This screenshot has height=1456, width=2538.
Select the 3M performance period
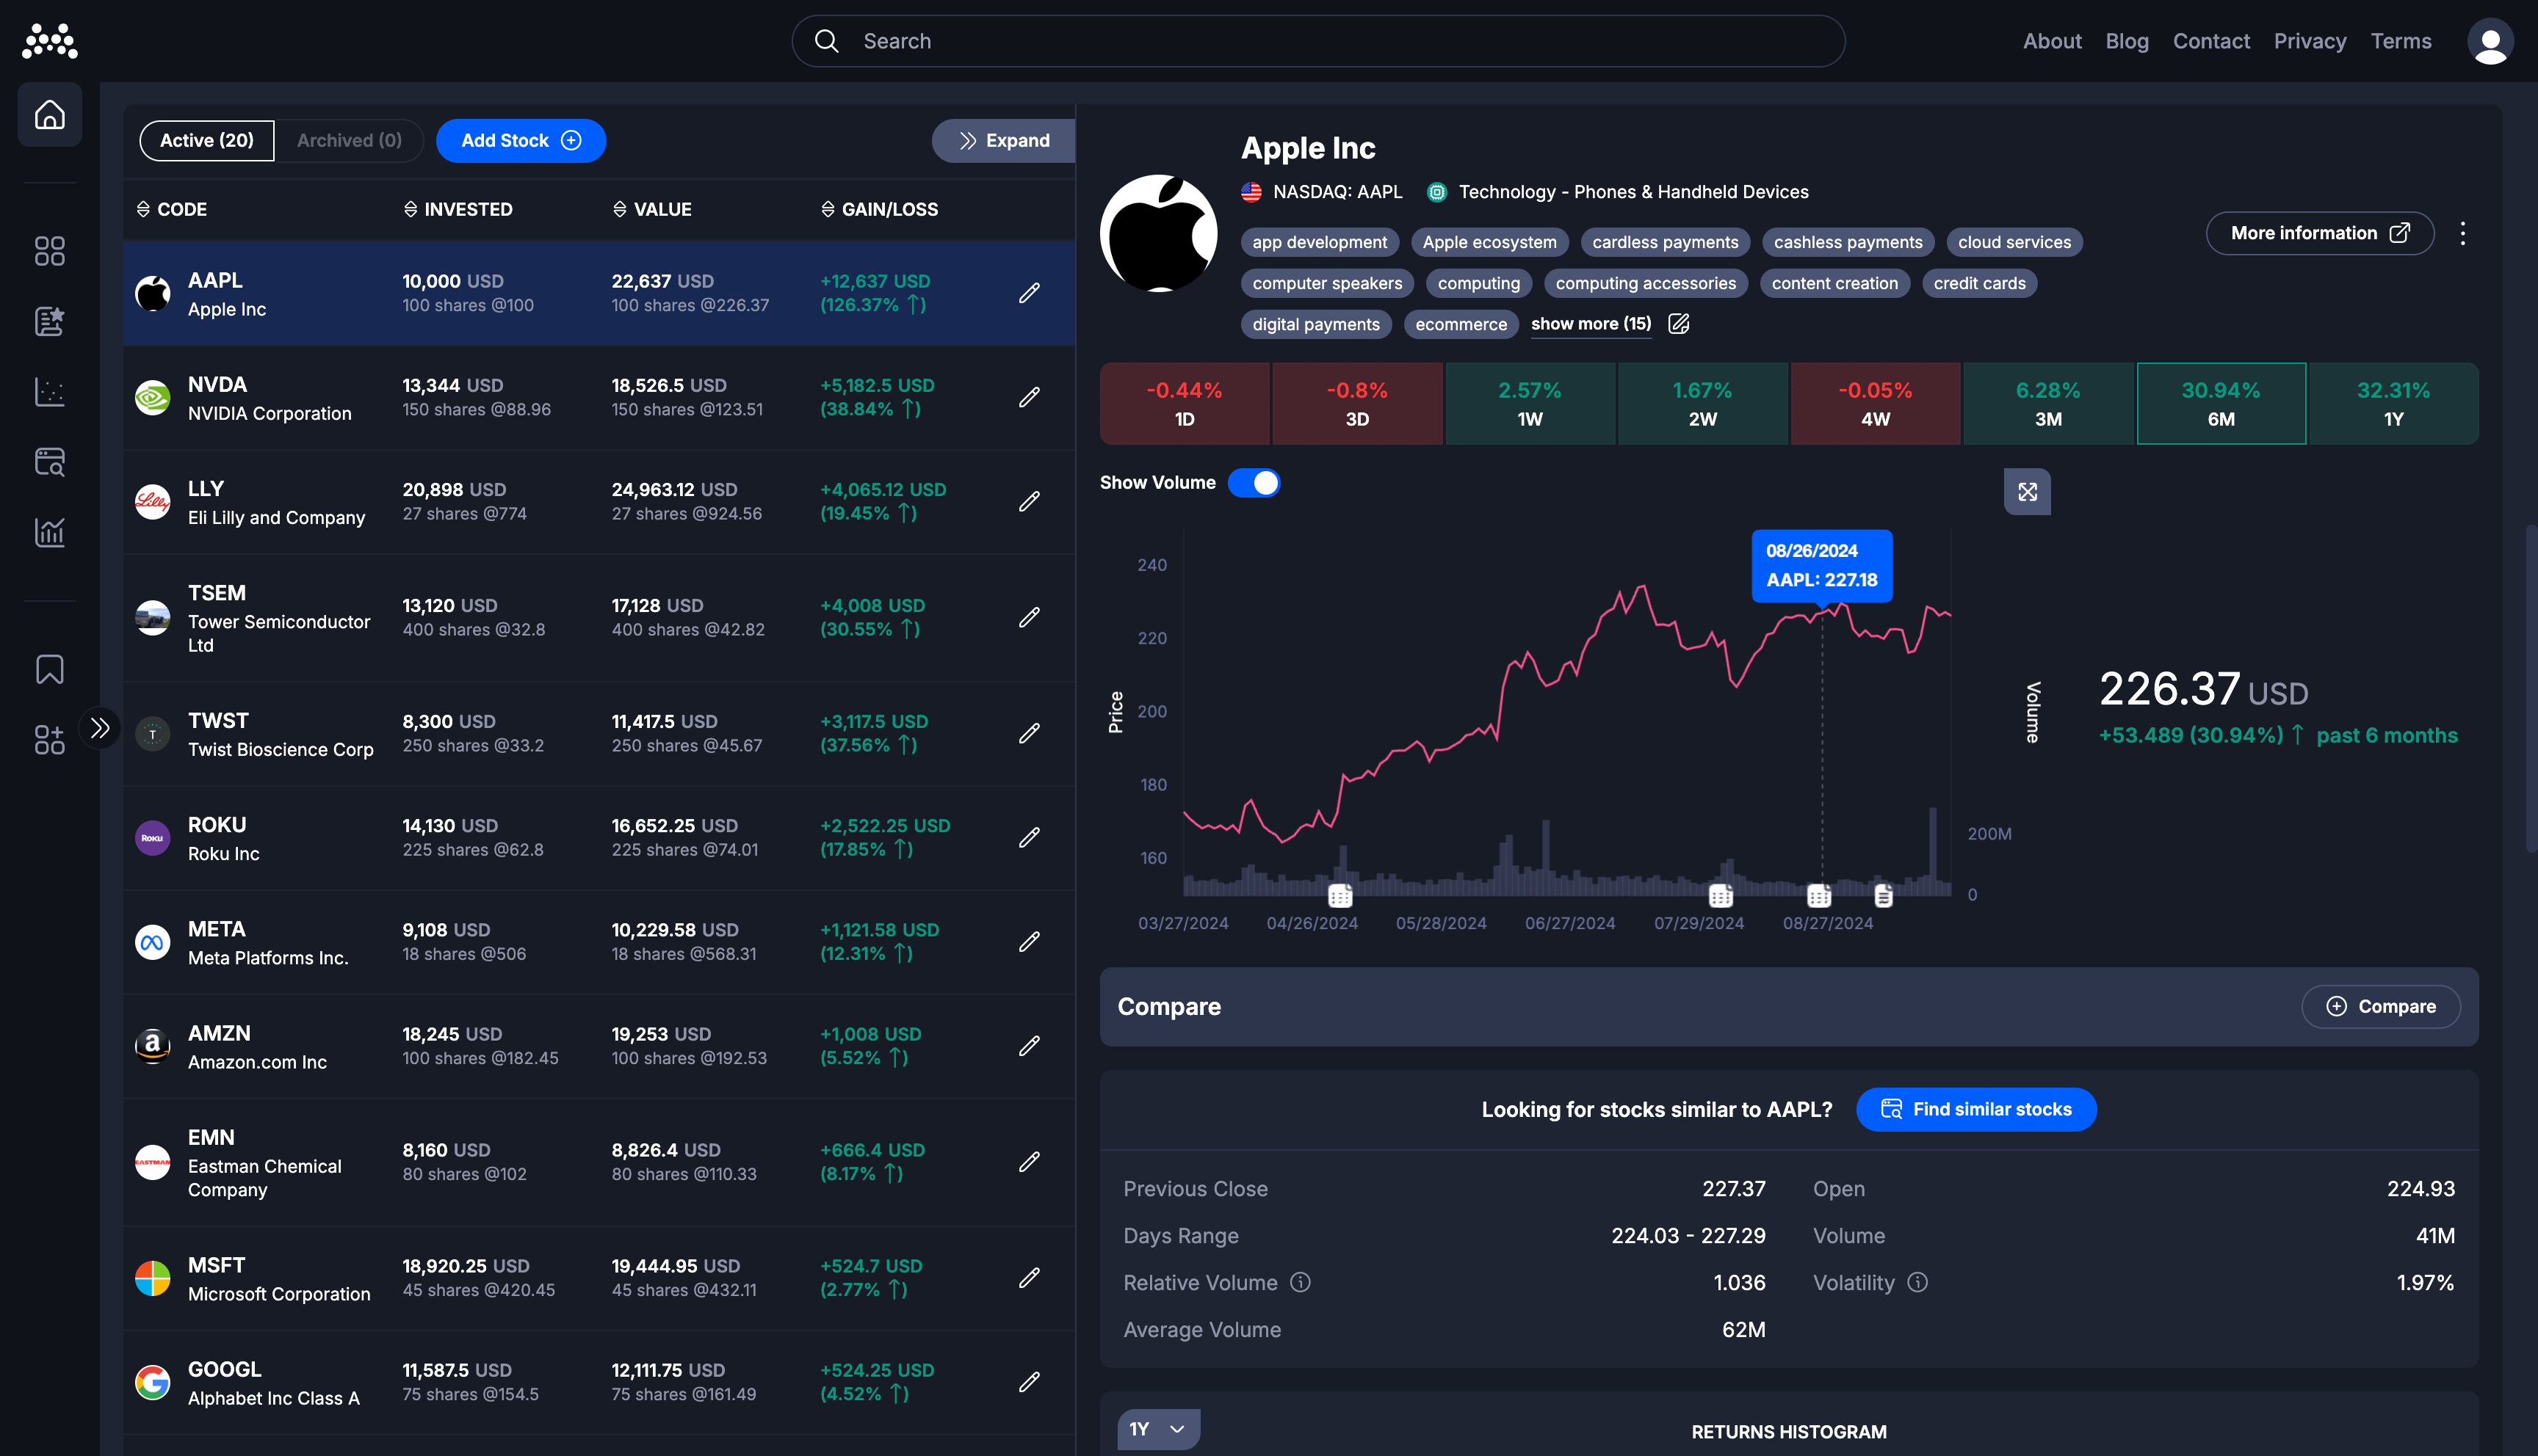pos(2048,403)
